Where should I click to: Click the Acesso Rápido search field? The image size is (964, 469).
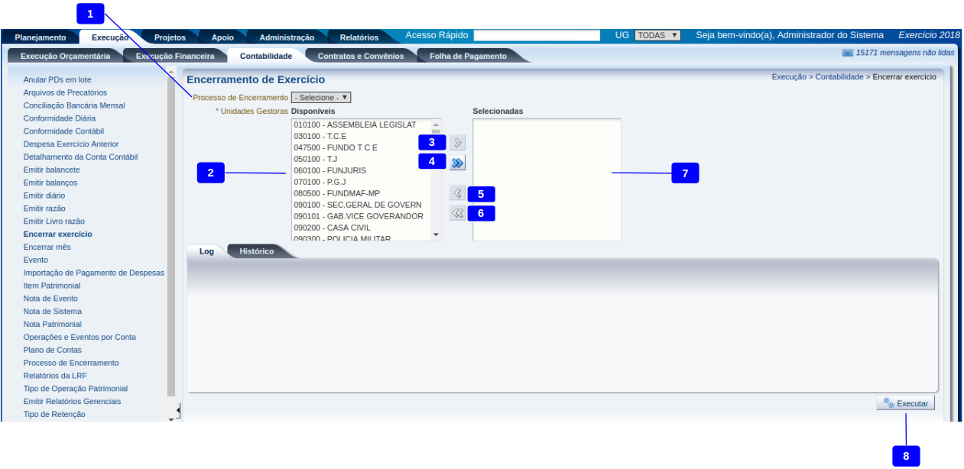coord(537,35)
